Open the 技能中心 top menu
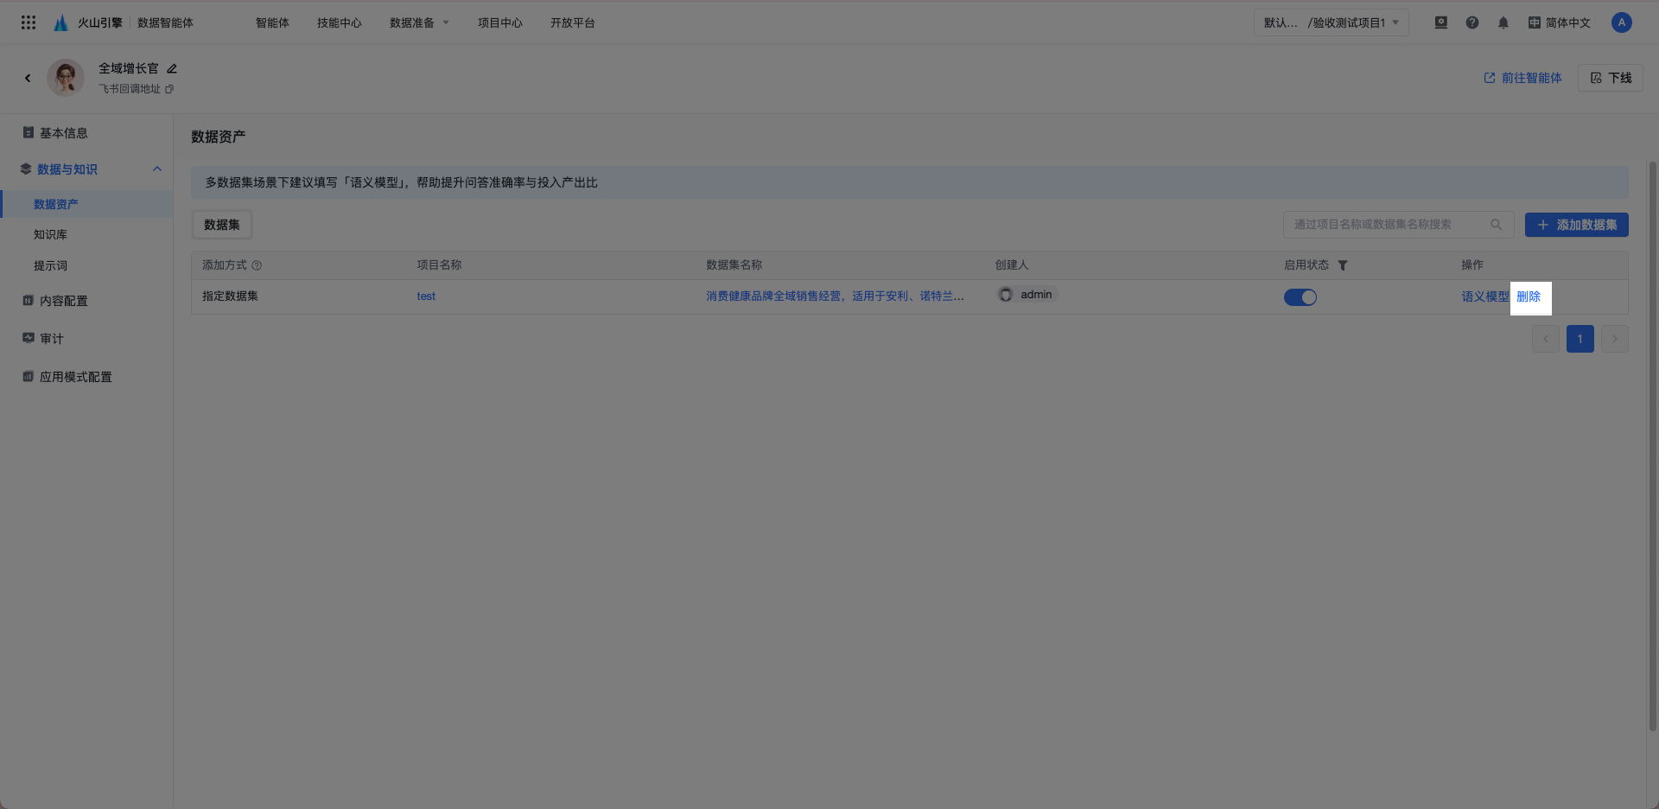This screenshot has height=809, width=1659. tap(340, 22)
